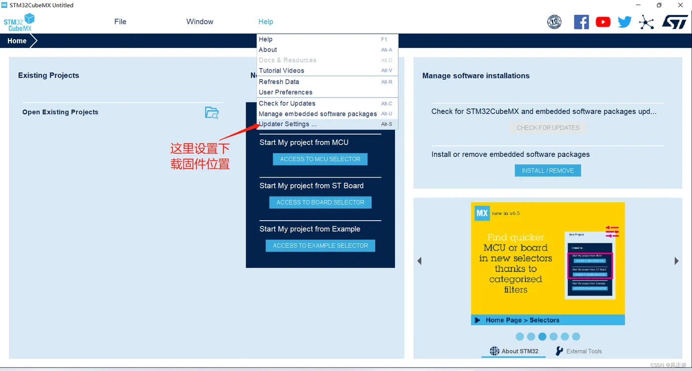Select the fourth carousel dot
This screenshot has height=371, width=692.
coord(554,336)
